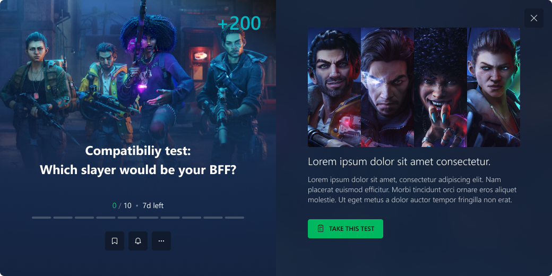Click the last progress bar segment
552x276 pixels.
coord(235,218)
